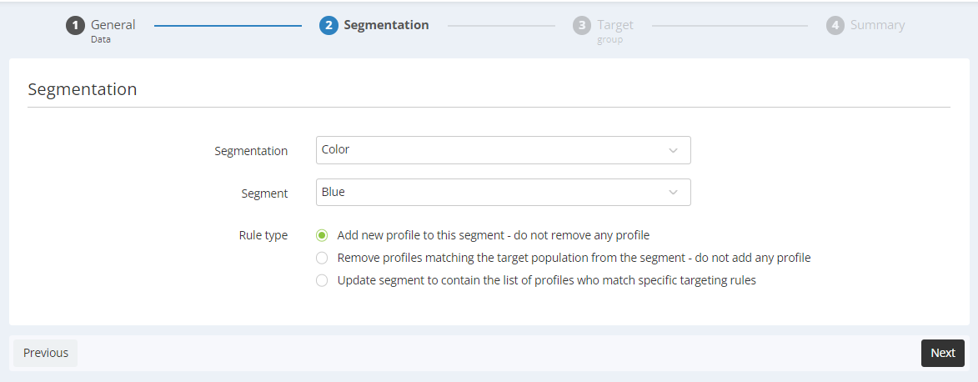Open the Segmentation dropdown showing Color

click(504, 150)
